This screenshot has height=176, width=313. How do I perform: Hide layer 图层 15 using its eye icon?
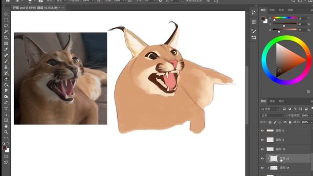point(262,149)
